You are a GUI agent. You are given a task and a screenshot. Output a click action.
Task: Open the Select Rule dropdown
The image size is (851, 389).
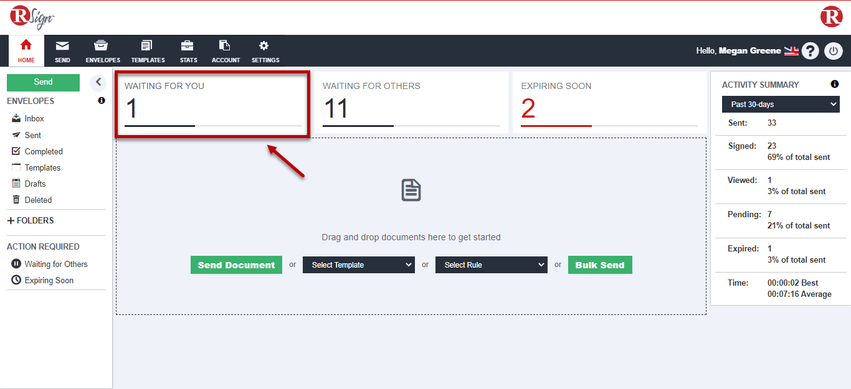[491, 265]
